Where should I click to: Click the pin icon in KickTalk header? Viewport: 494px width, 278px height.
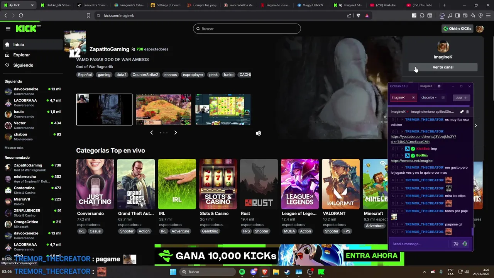click(462, 112)
